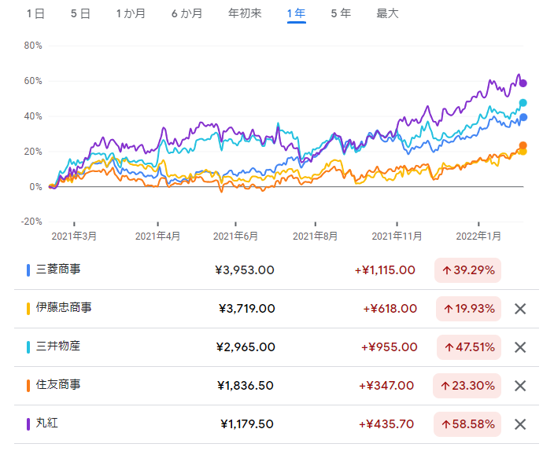Click the purple color bar for 丸紅
The height and width of the screenshot is (451, 554).
(x=28, y=424)
